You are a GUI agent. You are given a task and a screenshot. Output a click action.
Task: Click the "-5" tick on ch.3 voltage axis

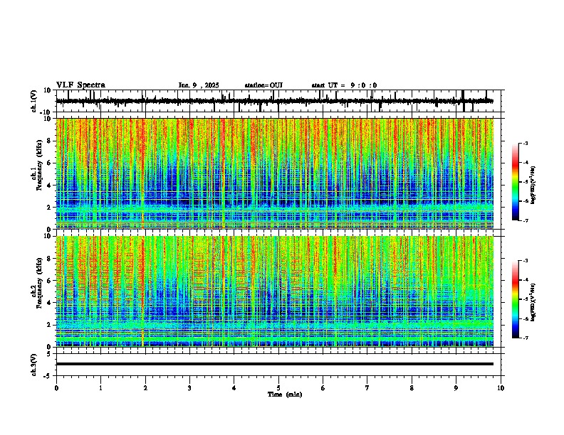[48, 376]
